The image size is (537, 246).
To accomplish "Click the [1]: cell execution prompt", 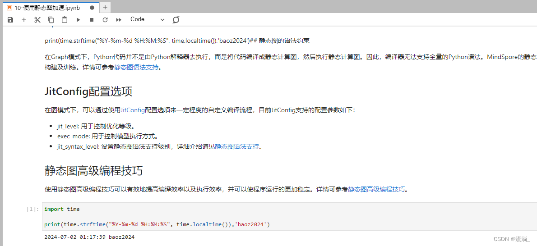I will pyautogui.click(x=33, y=209).
